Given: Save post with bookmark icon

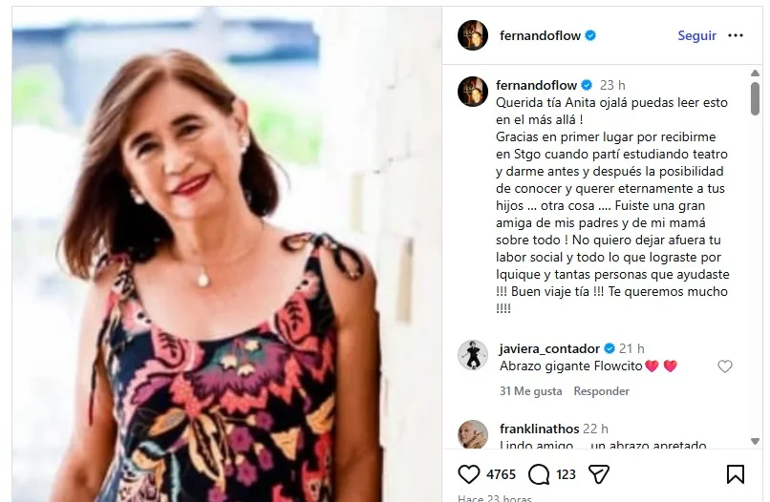Looking at the screenshot, I should 735,474.
